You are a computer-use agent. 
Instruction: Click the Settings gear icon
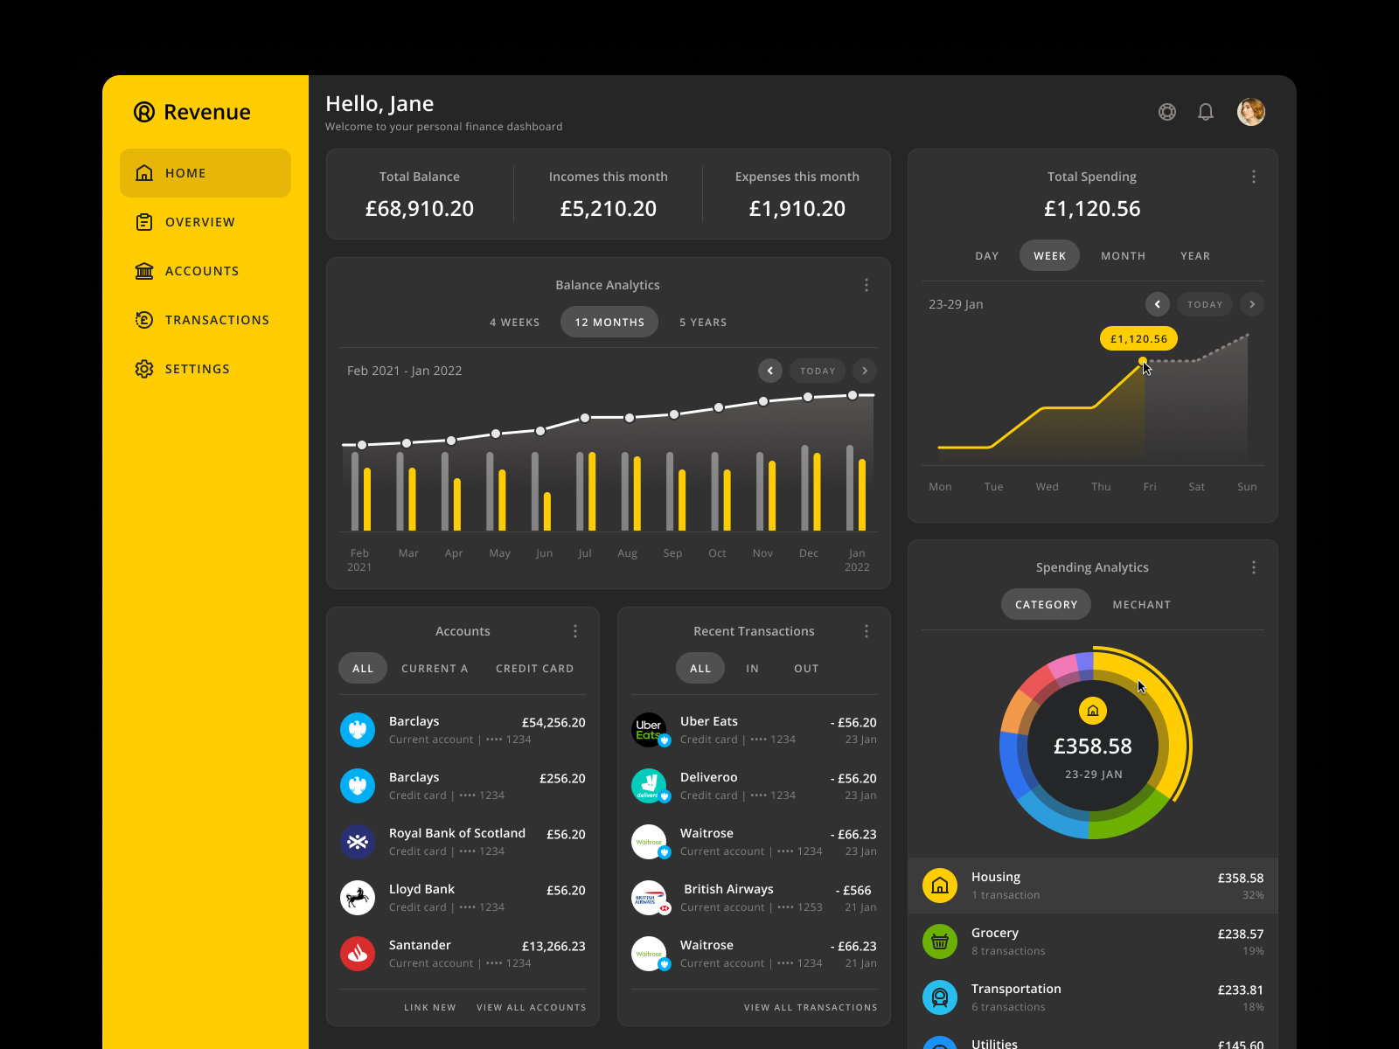144,369
